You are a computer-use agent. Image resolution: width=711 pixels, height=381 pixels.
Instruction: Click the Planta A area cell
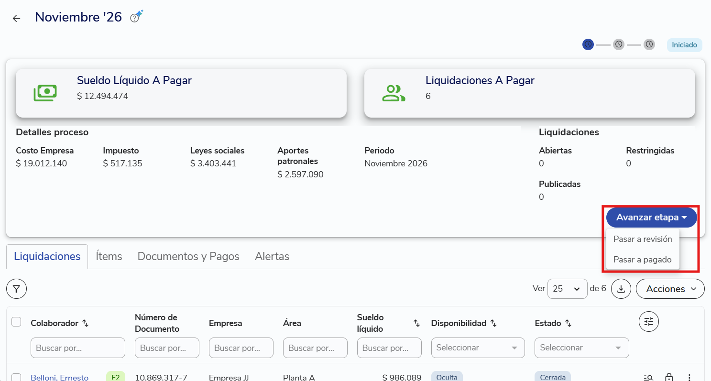[x=299, y=378]
